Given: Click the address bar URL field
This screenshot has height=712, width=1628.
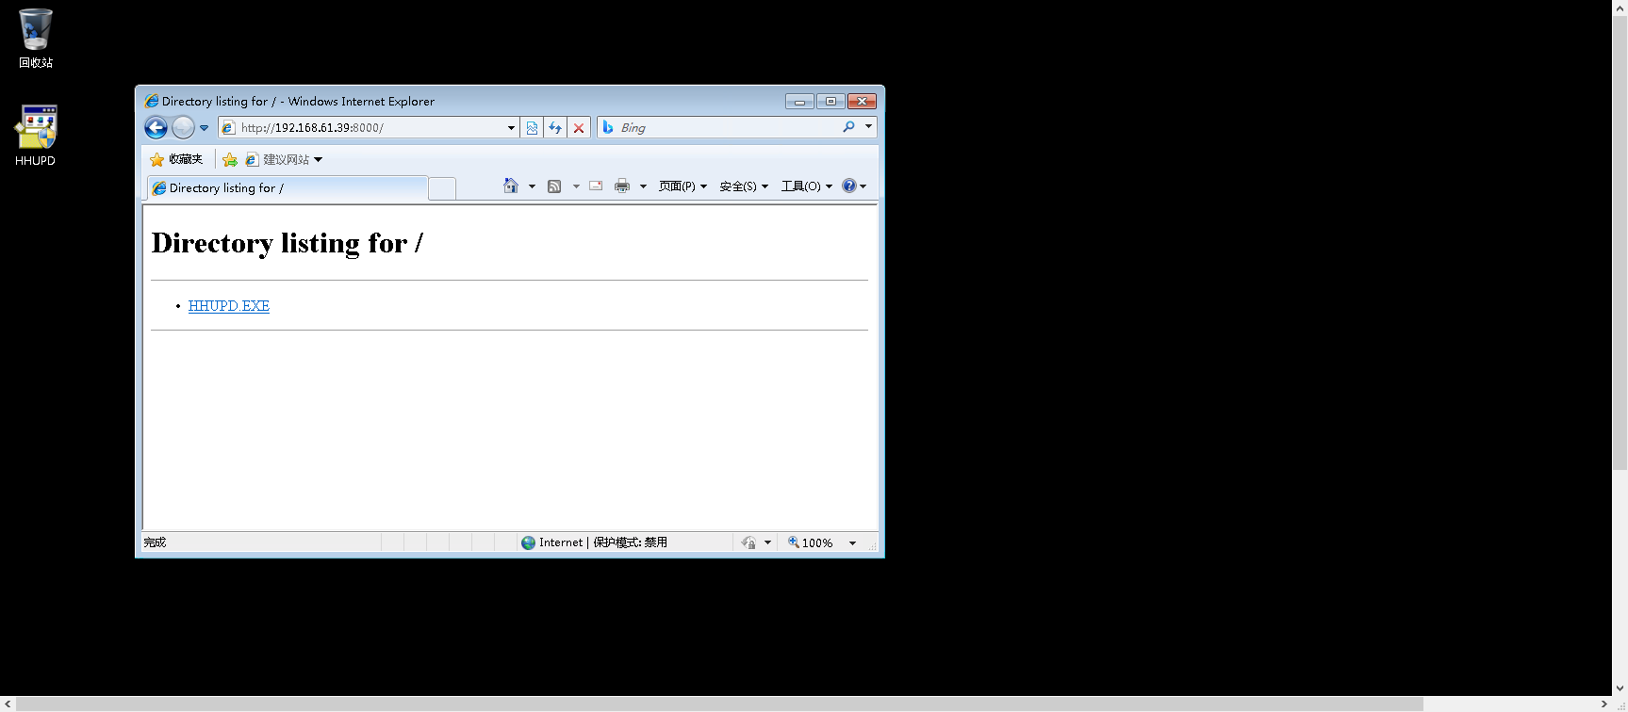Looking at the screenshot, I should 370,127.
